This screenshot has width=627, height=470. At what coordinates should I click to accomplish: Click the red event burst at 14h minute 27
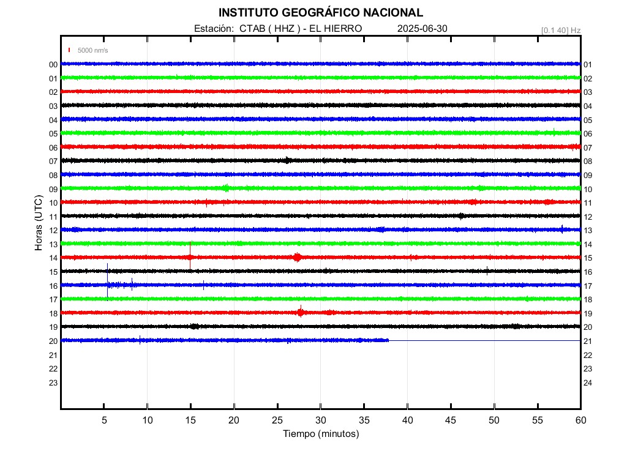pos(297,257)
